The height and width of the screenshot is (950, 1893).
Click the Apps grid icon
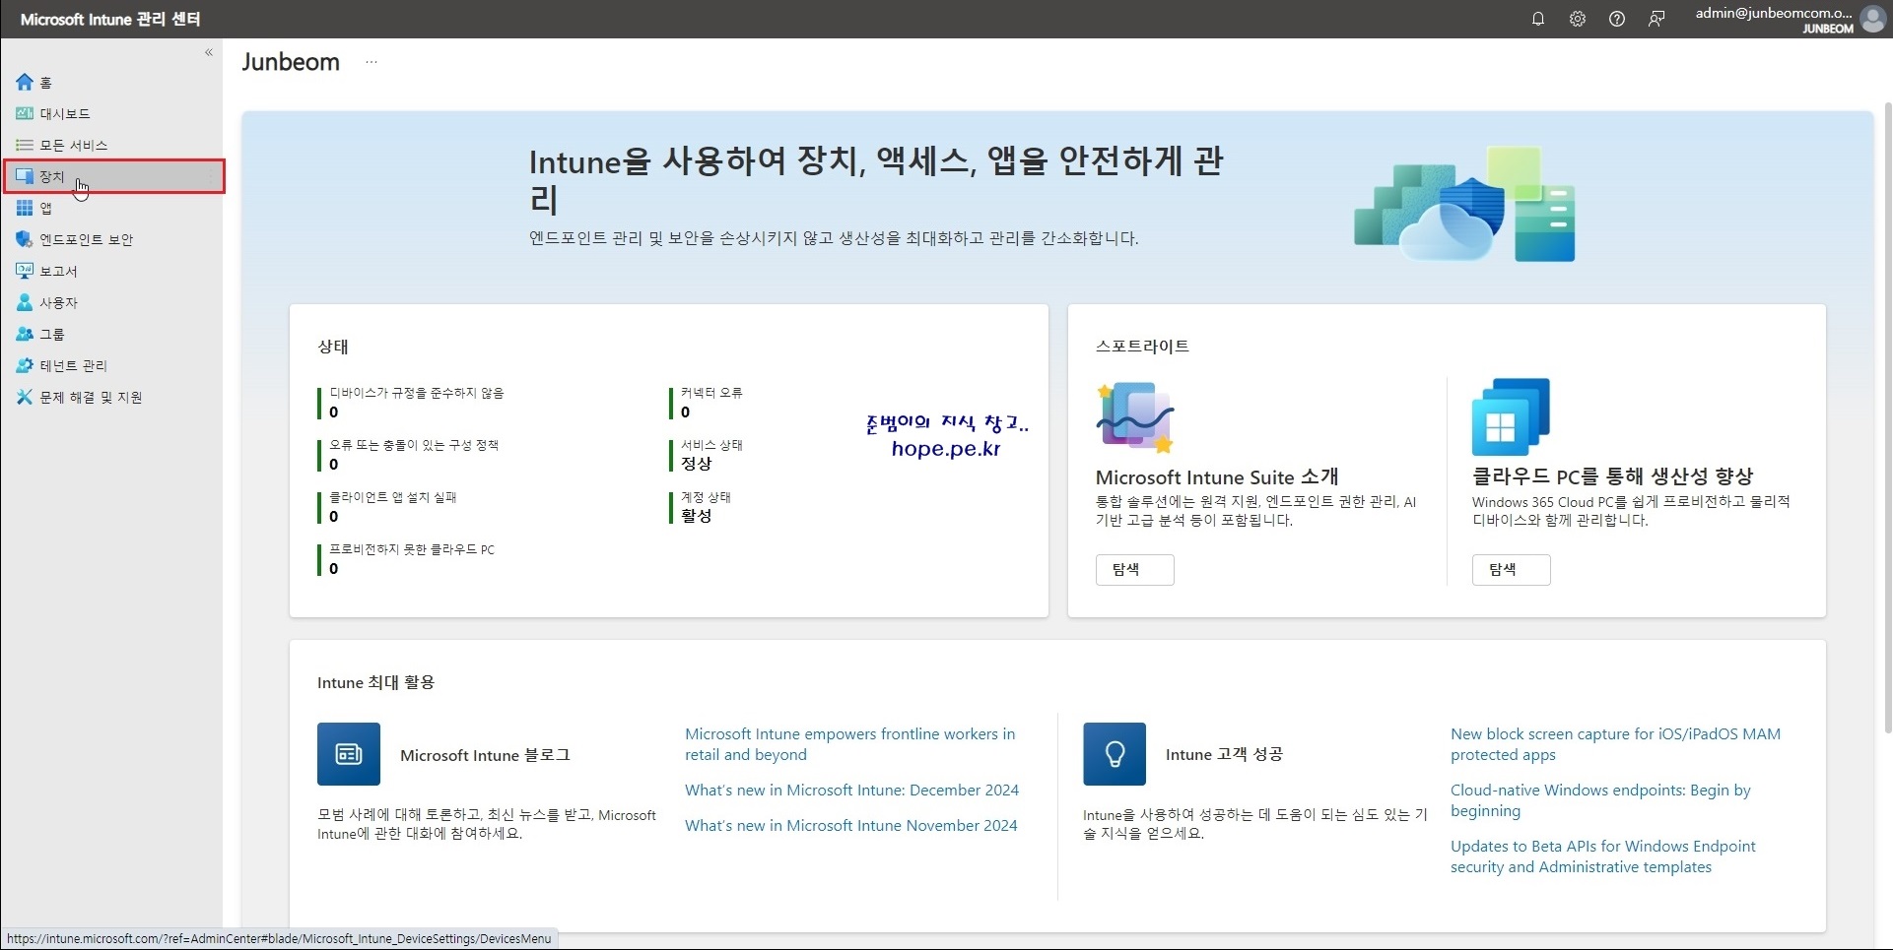[25, 208]
